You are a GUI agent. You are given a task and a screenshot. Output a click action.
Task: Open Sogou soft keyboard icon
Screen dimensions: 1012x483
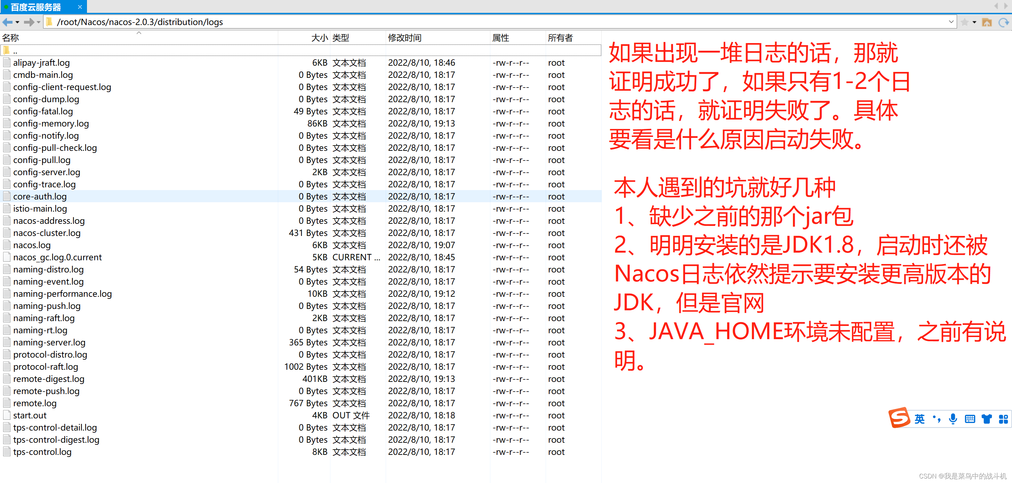tap(970, 419)
